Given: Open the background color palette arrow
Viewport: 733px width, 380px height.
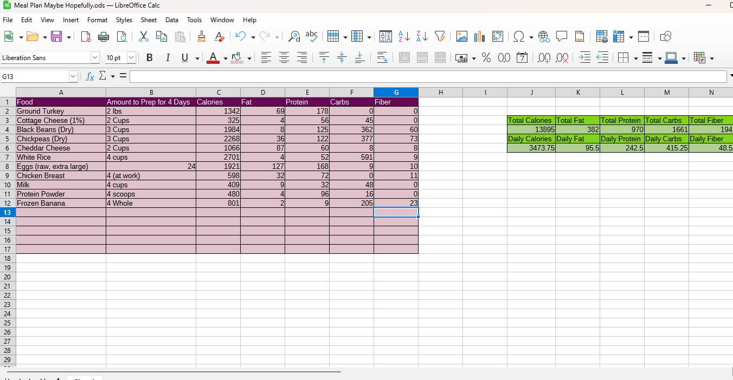Looking at the screenshot, I should pyautogui.click(x=249, y=58).
